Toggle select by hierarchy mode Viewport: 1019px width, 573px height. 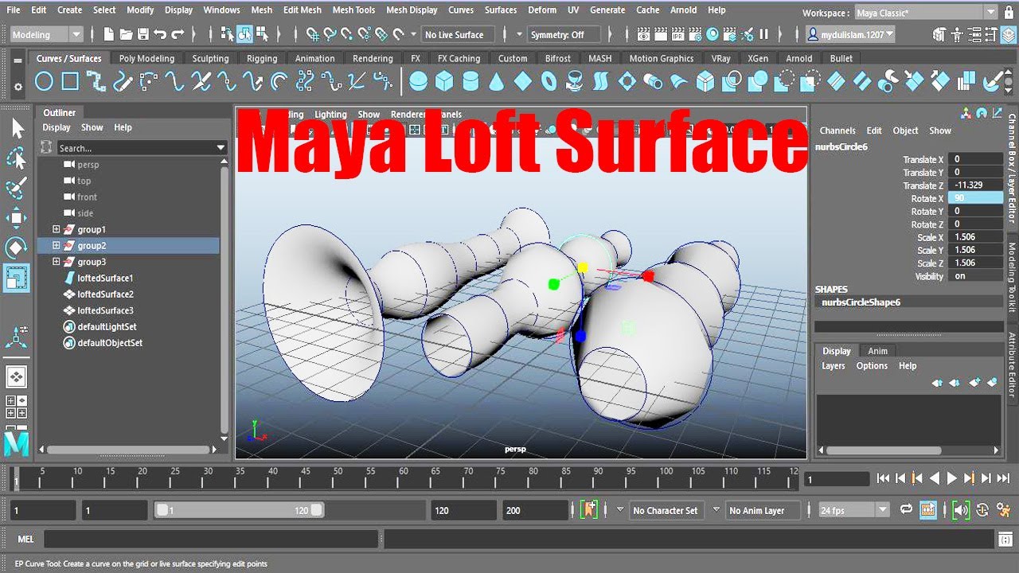click(x=228, y=34)
